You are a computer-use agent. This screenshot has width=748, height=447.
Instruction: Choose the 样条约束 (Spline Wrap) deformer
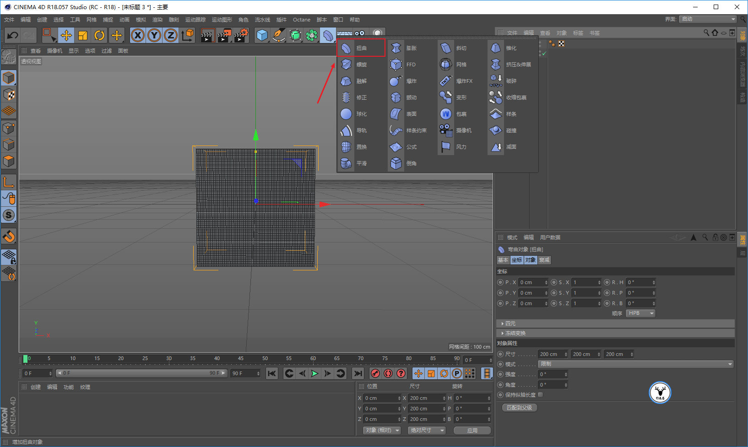(x=408, y=130)
